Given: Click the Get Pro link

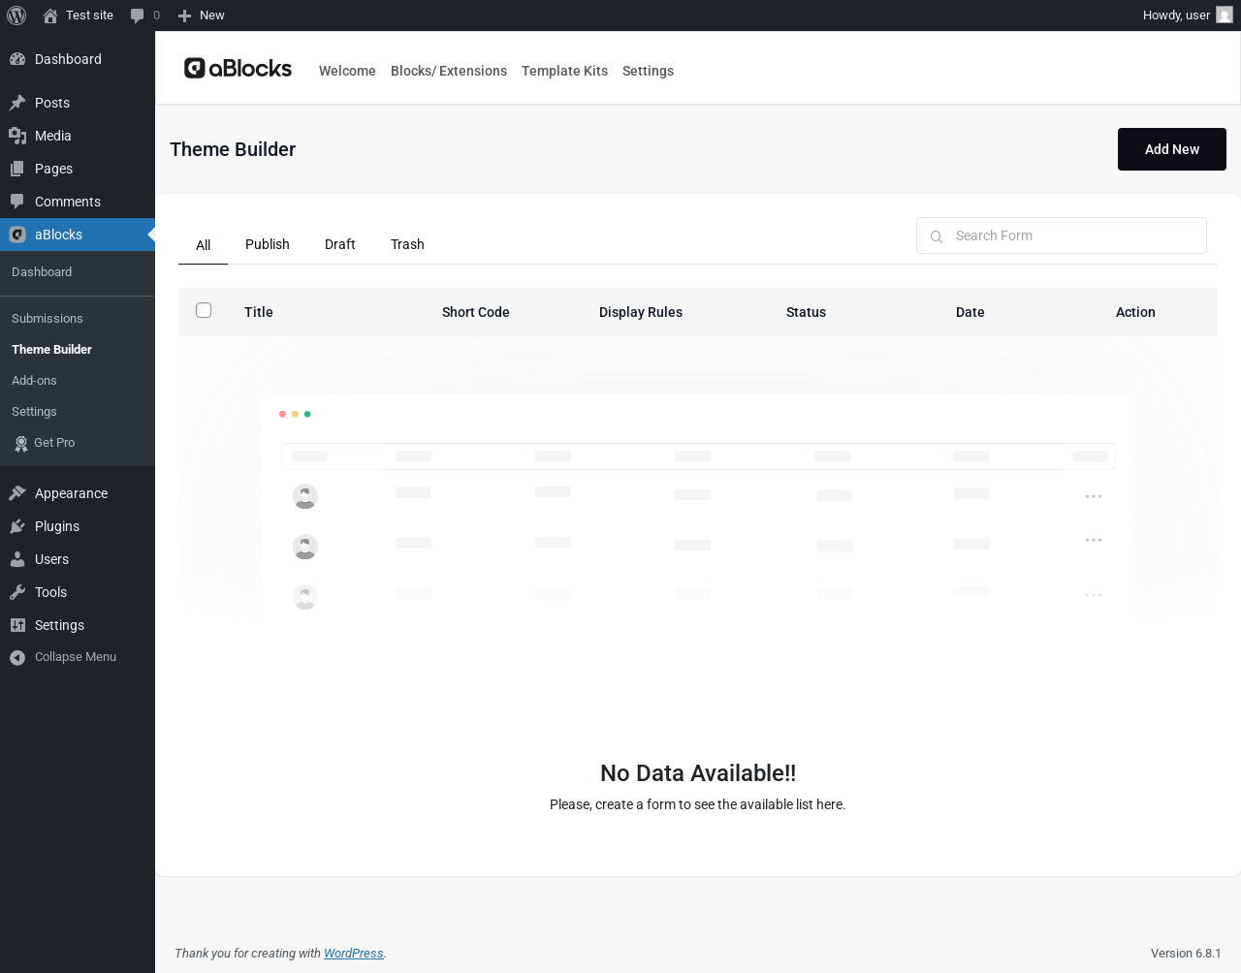Looking at the screenshot, I should click(54, 443).
